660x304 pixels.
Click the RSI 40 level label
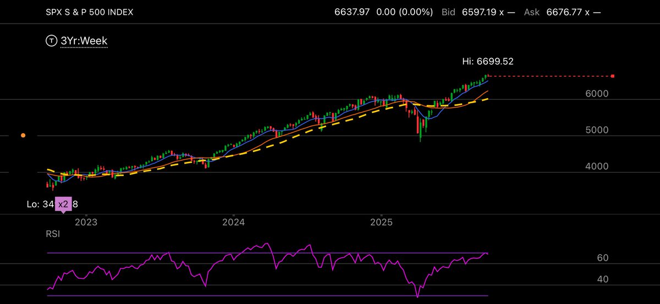[603, 279]
